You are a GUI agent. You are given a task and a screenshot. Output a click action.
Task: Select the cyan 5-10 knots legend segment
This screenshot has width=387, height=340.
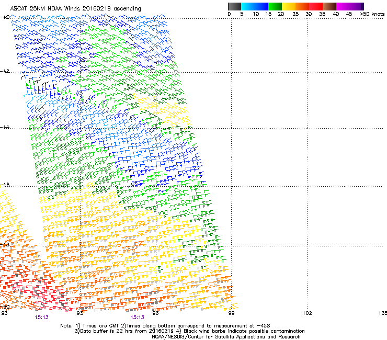pos(248,6)
